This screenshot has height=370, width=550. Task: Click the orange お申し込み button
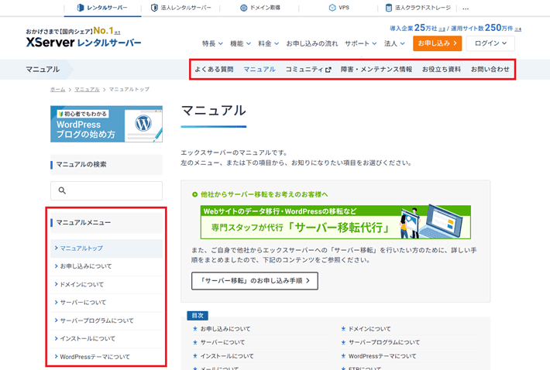tap(437, 43)
